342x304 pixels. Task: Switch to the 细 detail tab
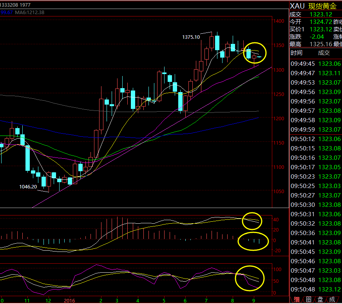297,300
